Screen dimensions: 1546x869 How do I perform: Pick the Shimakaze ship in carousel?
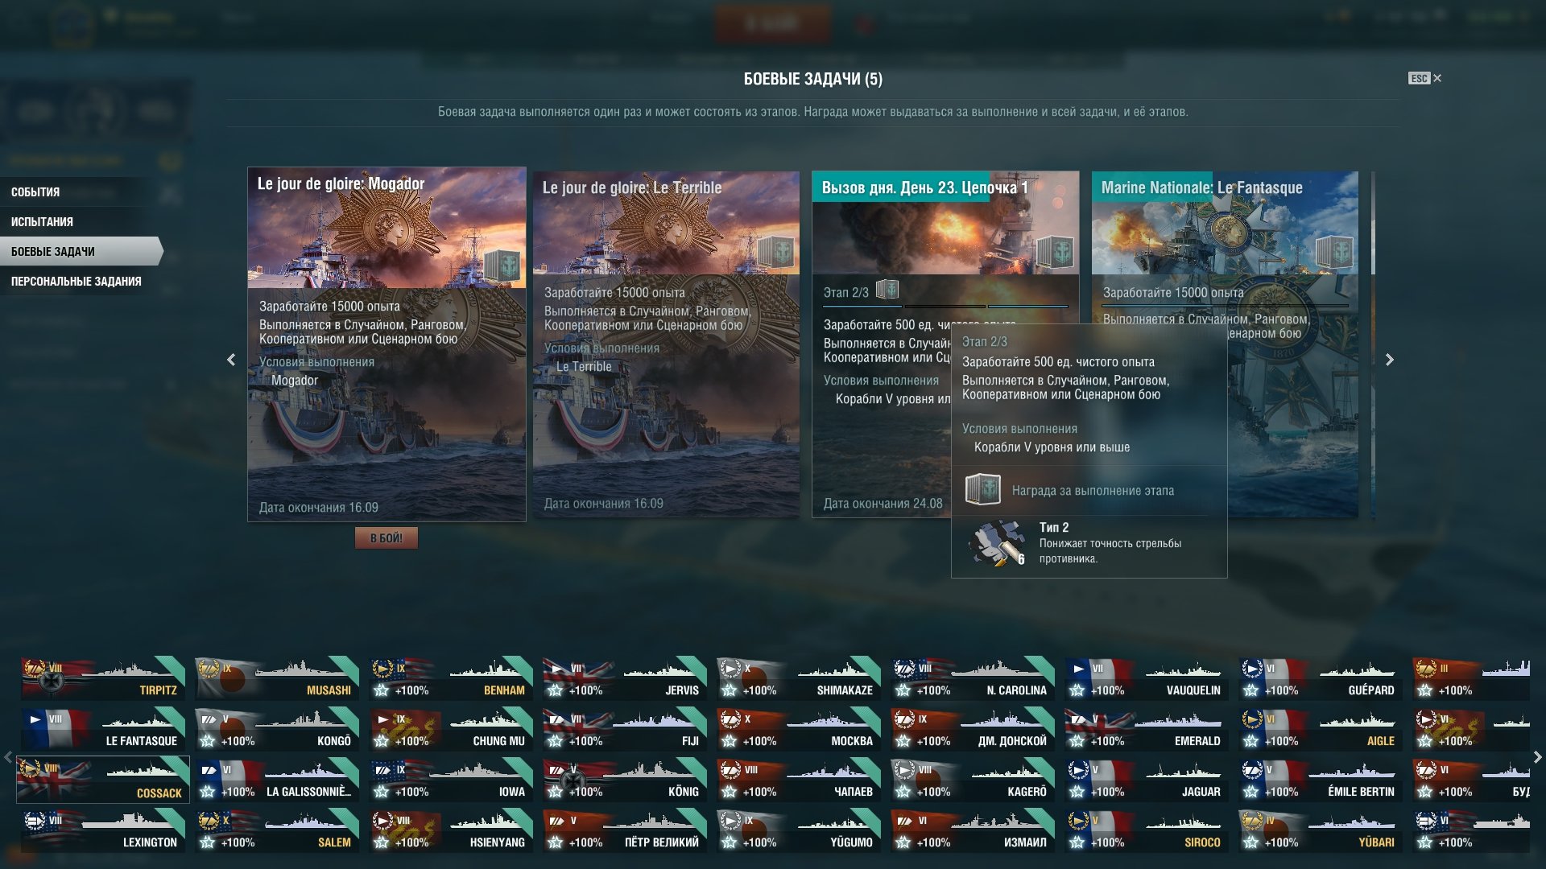click(799, 678)
